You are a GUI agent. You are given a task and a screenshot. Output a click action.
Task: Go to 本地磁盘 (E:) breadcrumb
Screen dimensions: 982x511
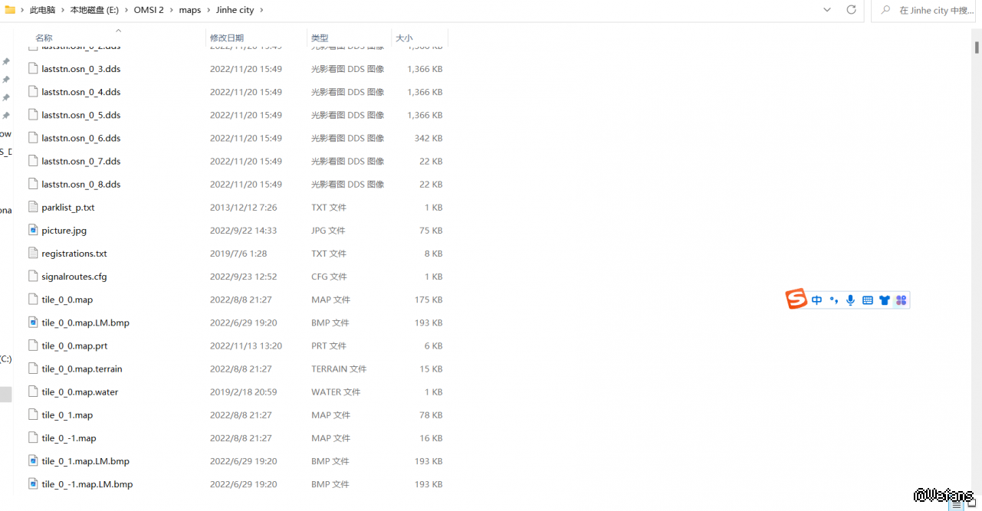pos(94,10)
